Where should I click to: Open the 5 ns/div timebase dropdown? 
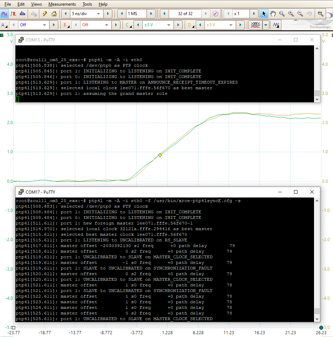[99, 14]
